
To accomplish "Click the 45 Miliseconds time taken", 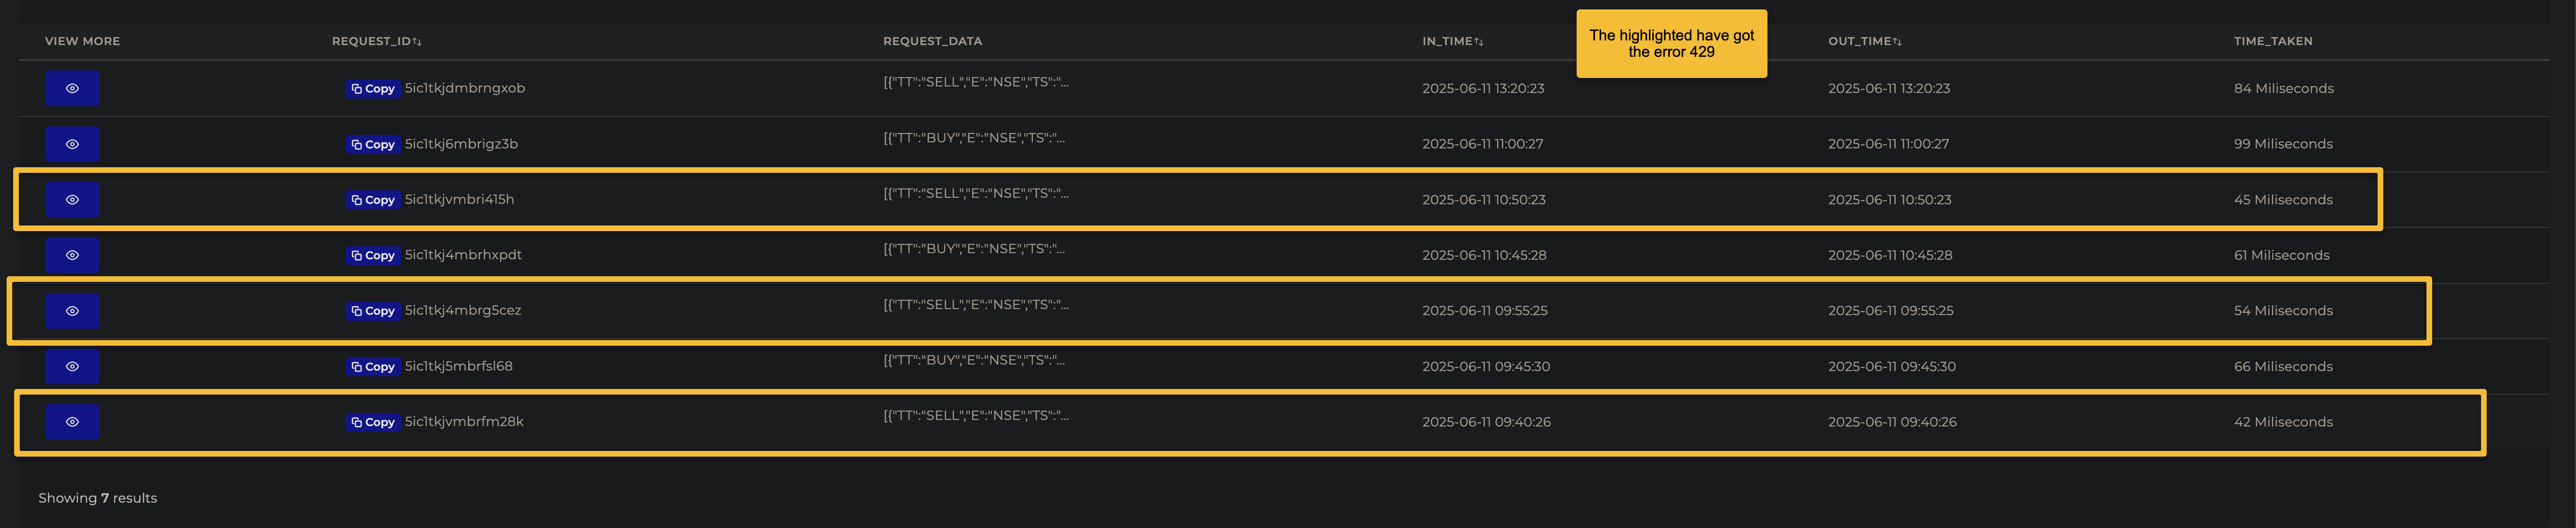I will coord(2283,200).
